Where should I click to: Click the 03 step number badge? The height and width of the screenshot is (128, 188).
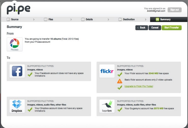pyautogui.click(x=83, y=19)
